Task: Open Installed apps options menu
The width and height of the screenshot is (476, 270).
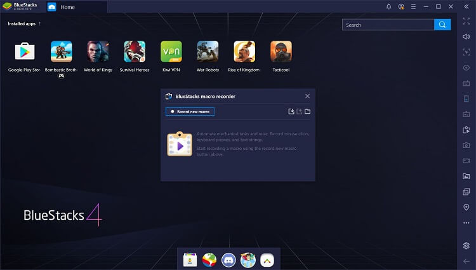Action: point(40,24)
